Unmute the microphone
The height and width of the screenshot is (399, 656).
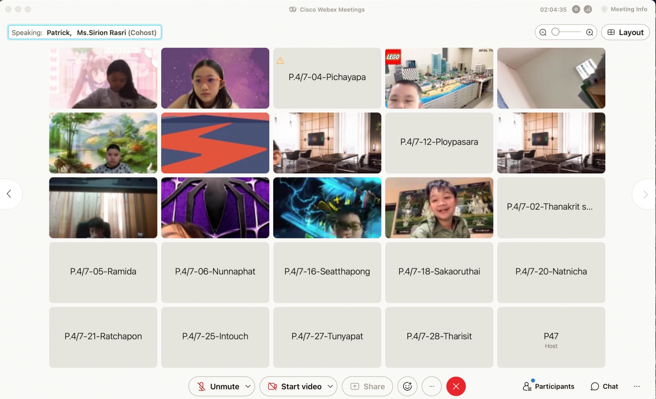pyautogui.click(x=218, y=386)
